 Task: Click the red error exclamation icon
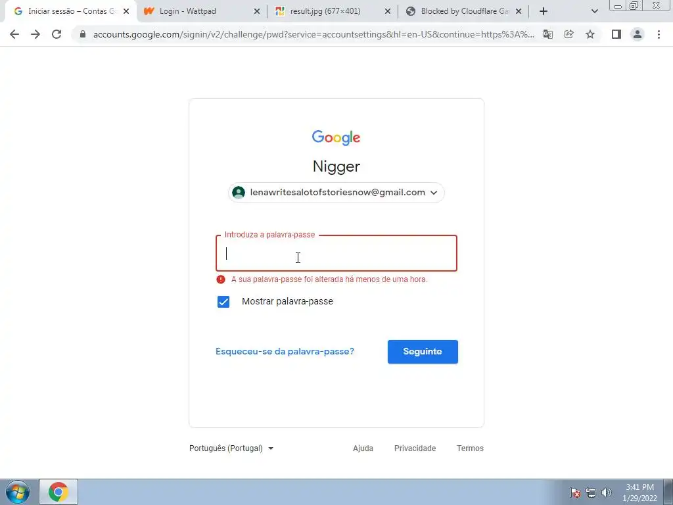point(221,279)
